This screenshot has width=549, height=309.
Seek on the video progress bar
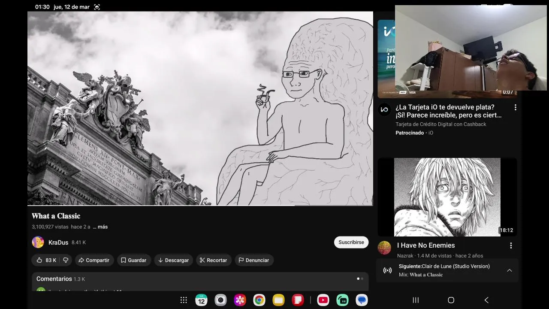[200, 205]
